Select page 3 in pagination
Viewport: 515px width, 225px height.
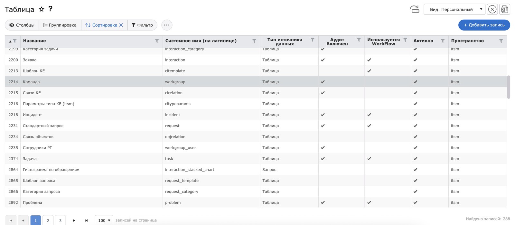pyautogui.click(x=60, y=220)
